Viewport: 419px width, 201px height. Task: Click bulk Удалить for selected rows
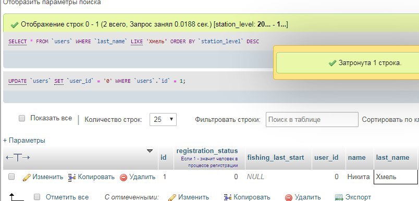tap(307, 197)
